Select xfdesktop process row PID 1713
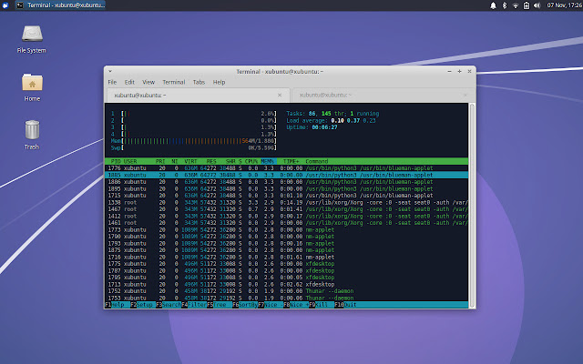The width and height of the screenshot is (583, 364). pyautogui.click(x=286, y=284)
